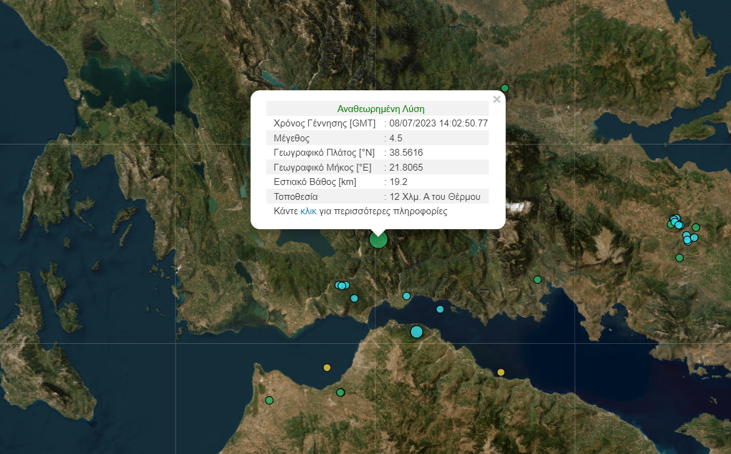Select single cyan marker below the overlapping cyan pair

tap(354, 298)
